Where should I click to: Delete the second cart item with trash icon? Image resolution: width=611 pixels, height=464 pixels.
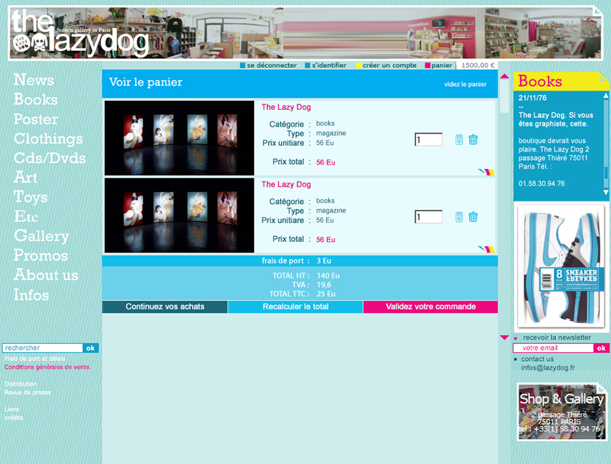(473, 217)
